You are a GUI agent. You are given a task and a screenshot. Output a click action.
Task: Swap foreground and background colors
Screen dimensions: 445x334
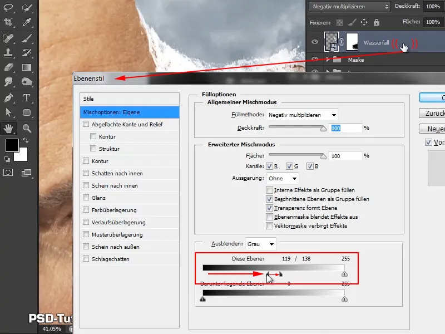pos(26,140)
